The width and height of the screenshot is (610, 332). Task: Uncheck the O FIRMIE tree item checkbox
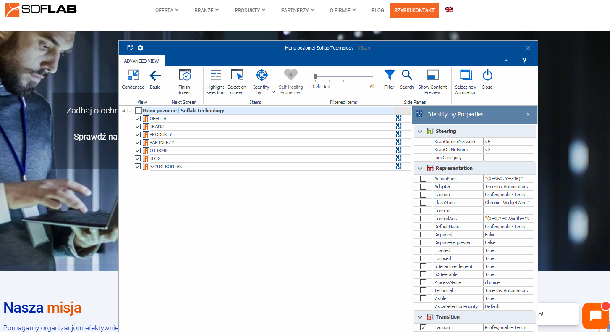click(x=138, y=150)
